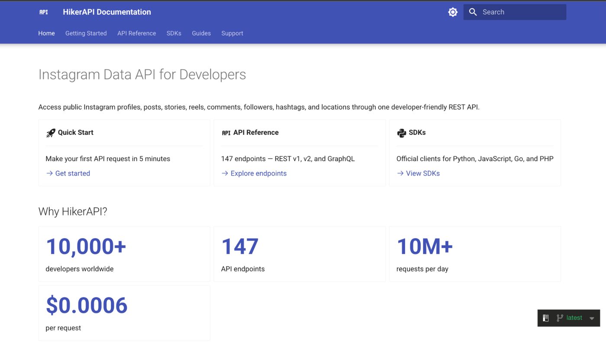Click the magnifier icon in search bar

pos(473,12)
